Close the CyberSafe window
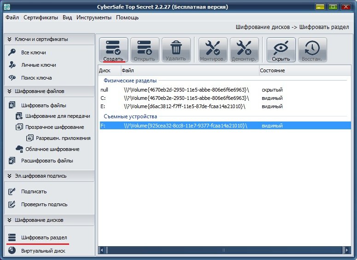The image size is (357, 260). point(345,7)
